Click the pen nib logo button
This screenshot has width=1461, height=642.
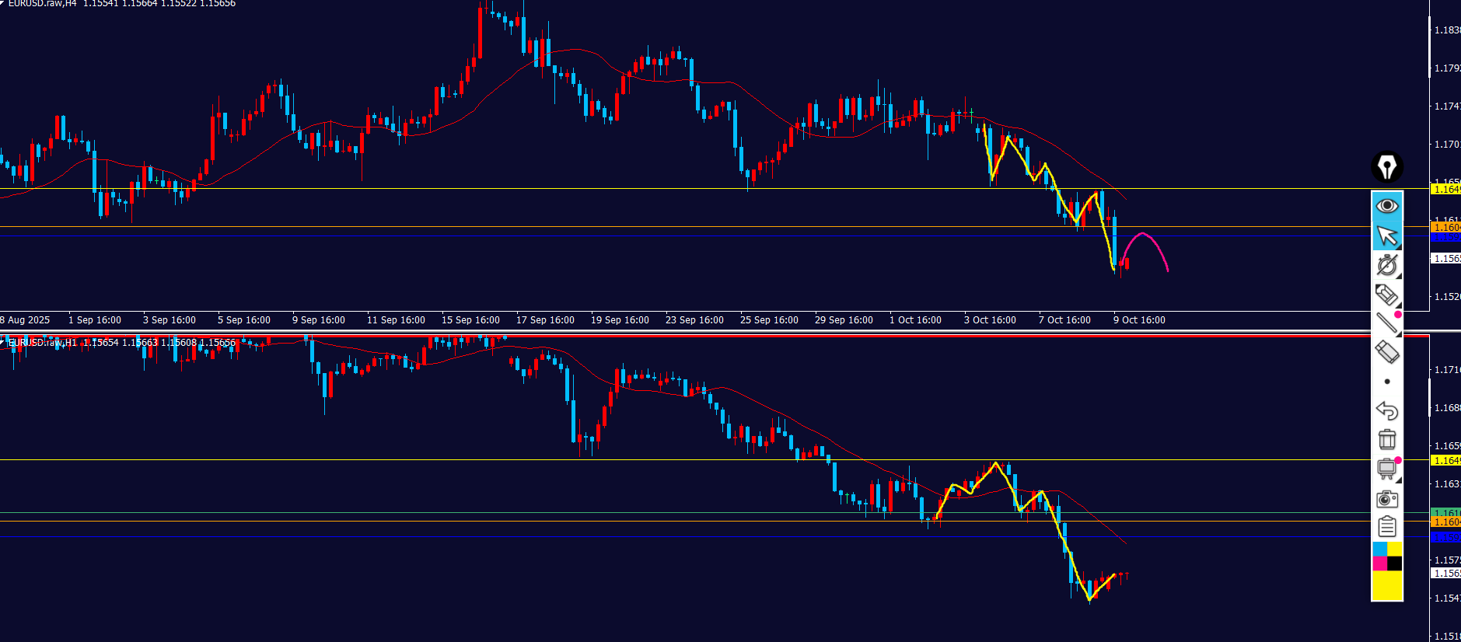pyautogui.click(x=1386, y=167)
